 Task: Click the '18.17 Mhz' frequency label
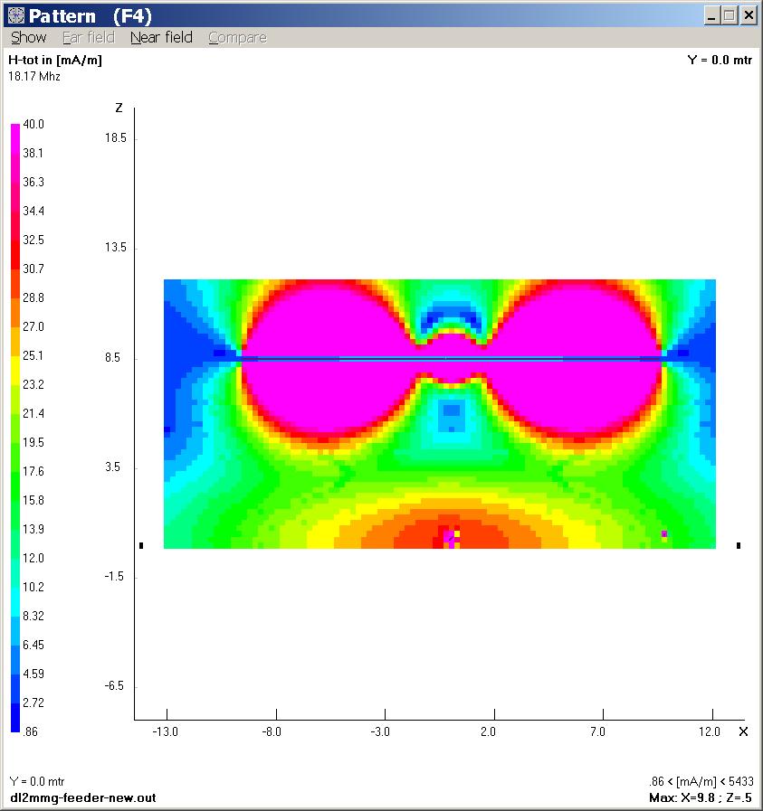click(34, 77)
